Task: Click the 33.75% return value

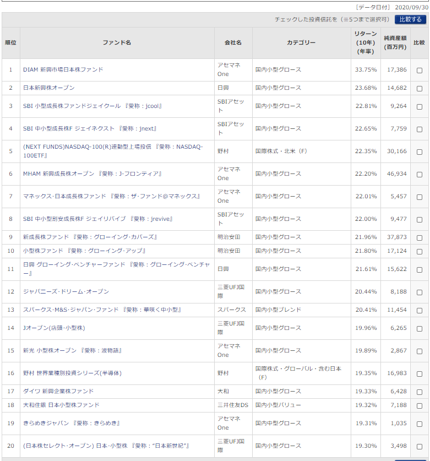Action: (x=366, y=70)
